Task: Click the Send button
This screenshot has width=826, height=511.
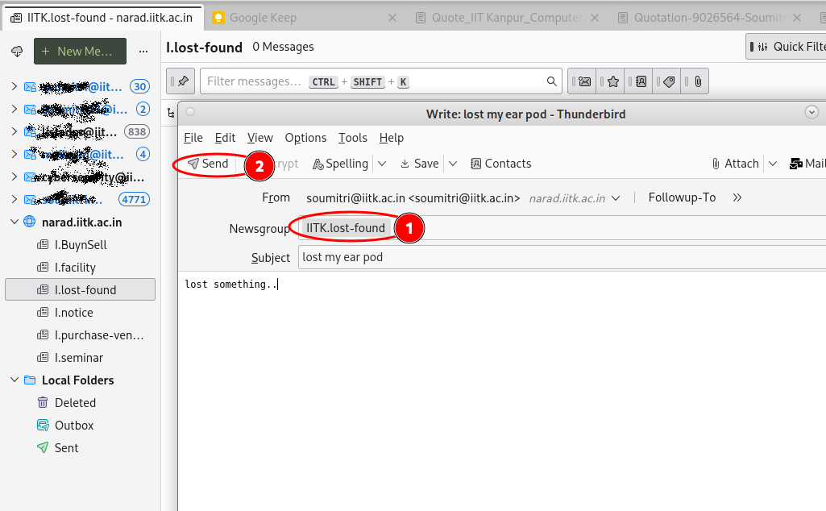Action: (209, 164)
